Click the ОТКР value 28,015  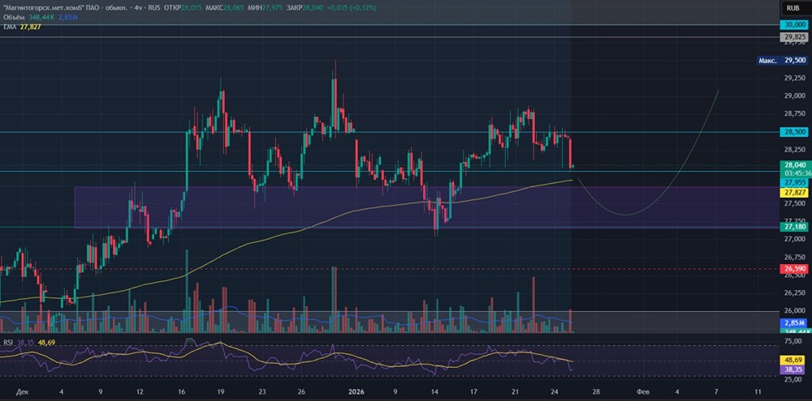[x=190, y=8]
